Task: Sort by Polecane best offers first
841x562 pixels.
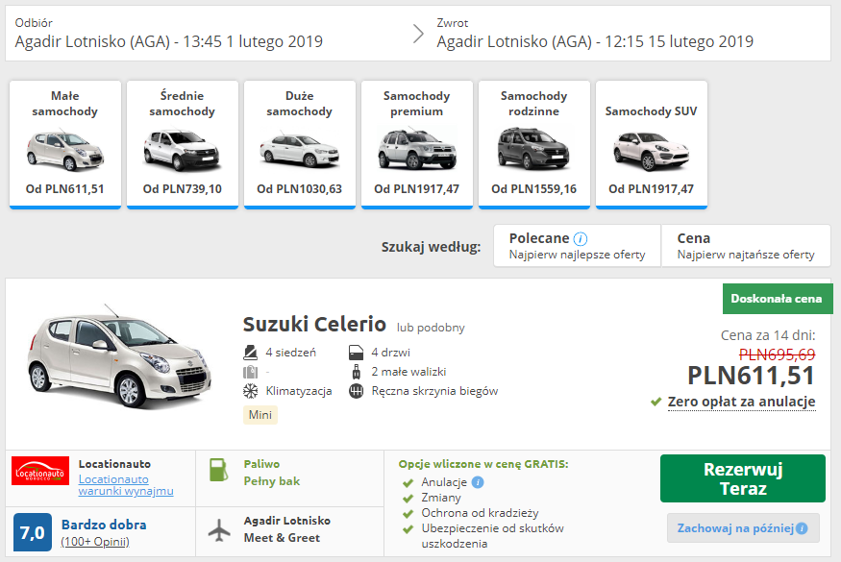Action: [x=577, y=246]
